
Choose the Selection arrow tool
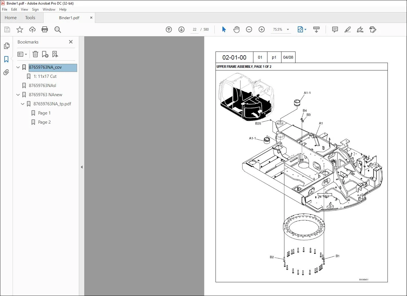[224, 29]
